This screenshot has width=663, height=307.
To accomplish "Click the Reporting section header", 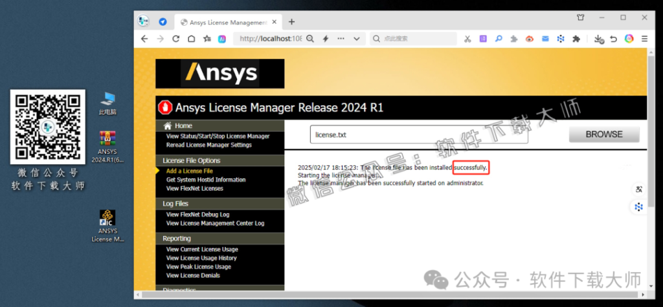I will click(x=220, y=238).
